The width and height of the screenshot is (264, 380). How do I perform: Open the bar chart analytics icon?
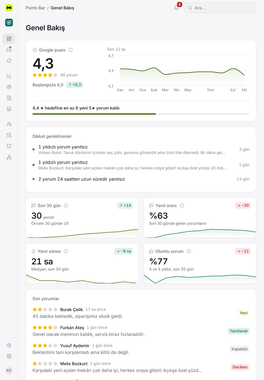pos(9,76)
